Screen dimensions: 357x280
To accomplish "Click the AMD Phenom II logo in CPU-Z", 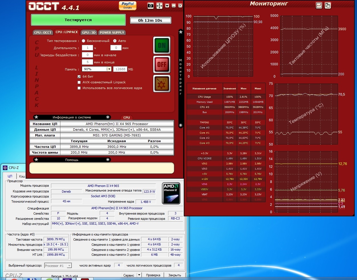I will pos(171,193).
